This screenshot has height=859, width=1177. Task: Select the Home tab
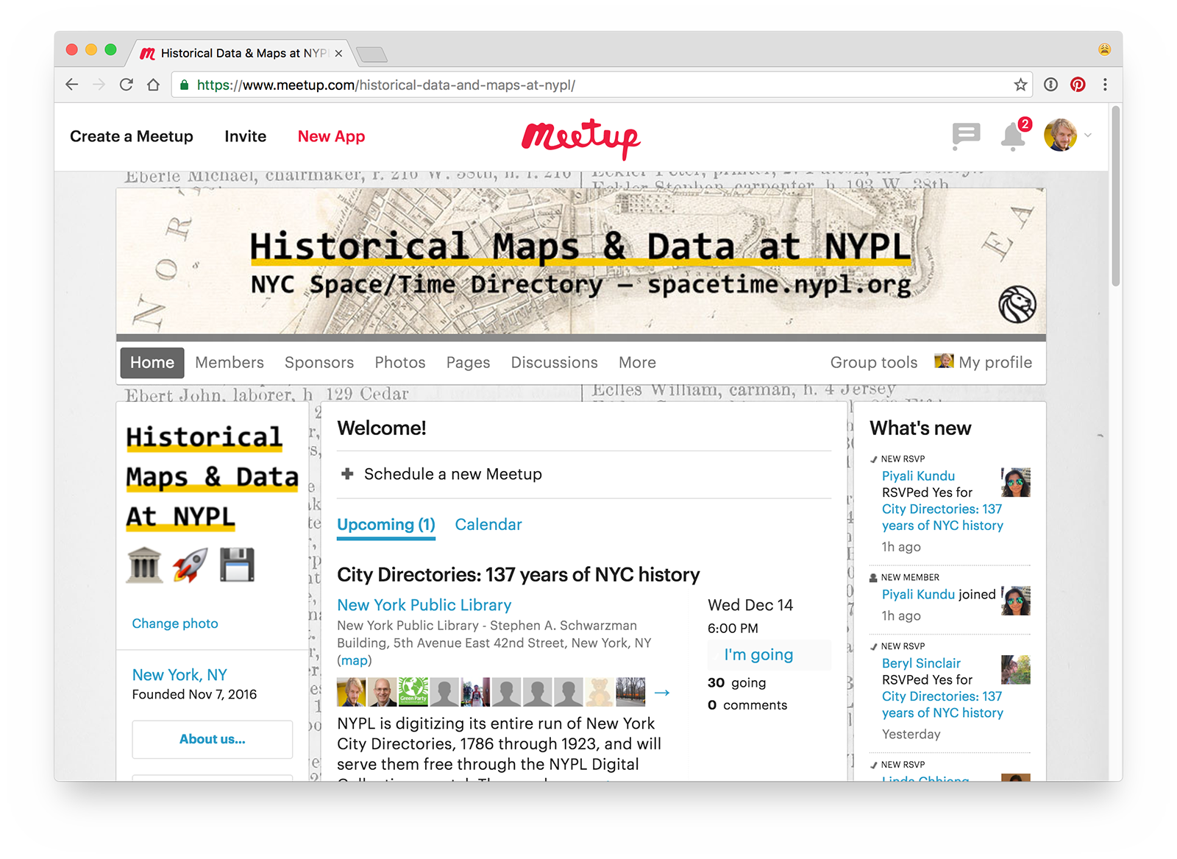(152, 362)
